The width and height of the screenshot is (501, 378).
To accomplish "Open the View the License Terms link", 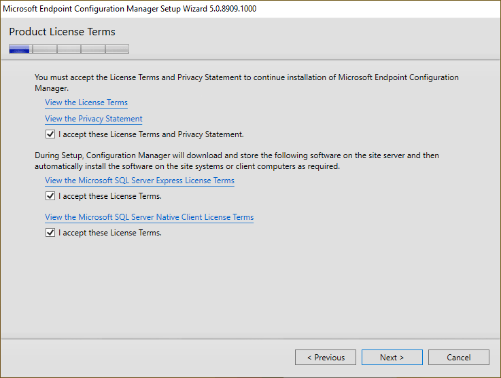I will (86, 102).
